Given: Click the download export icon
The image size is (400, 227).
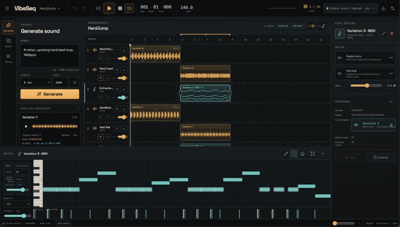Looking at the screenshot, I should tap(383, 8).
